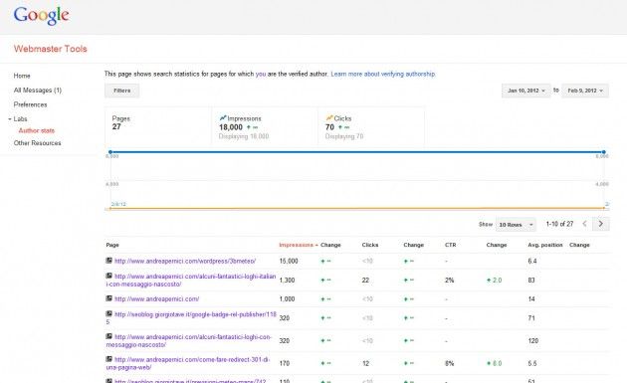Click right endpoint of the blue impressions line

(604, 152)
